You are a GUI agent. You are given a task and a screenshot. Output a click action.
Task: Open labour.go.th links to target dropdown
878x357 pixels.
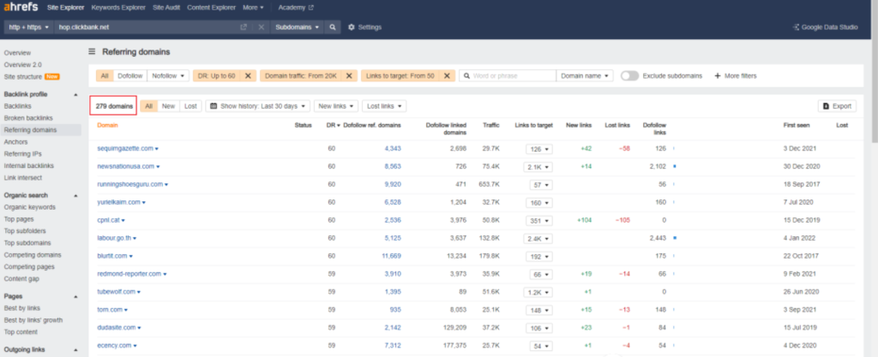(x=538, y=238)
